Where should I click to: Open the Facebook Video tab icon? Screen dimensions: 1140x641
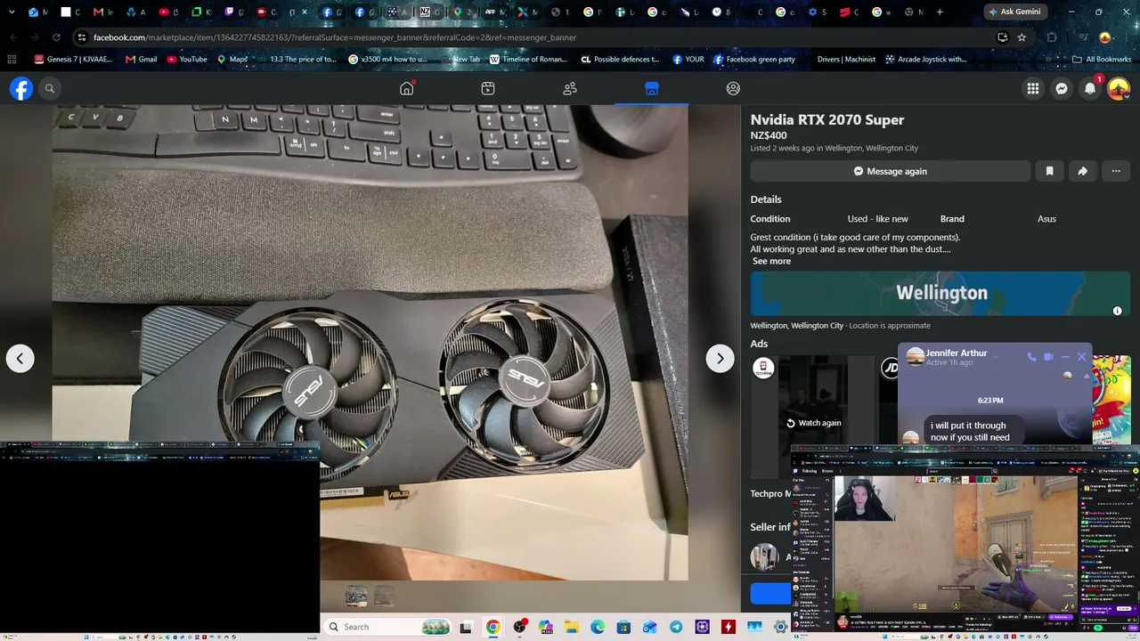[488, 88]
